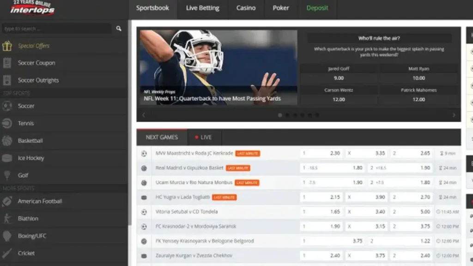The width and height of the screenshot is (473, 266).
Task: Pick draw odds 3.35 for MVV Maastricht
Action: (x=366, y=153)
